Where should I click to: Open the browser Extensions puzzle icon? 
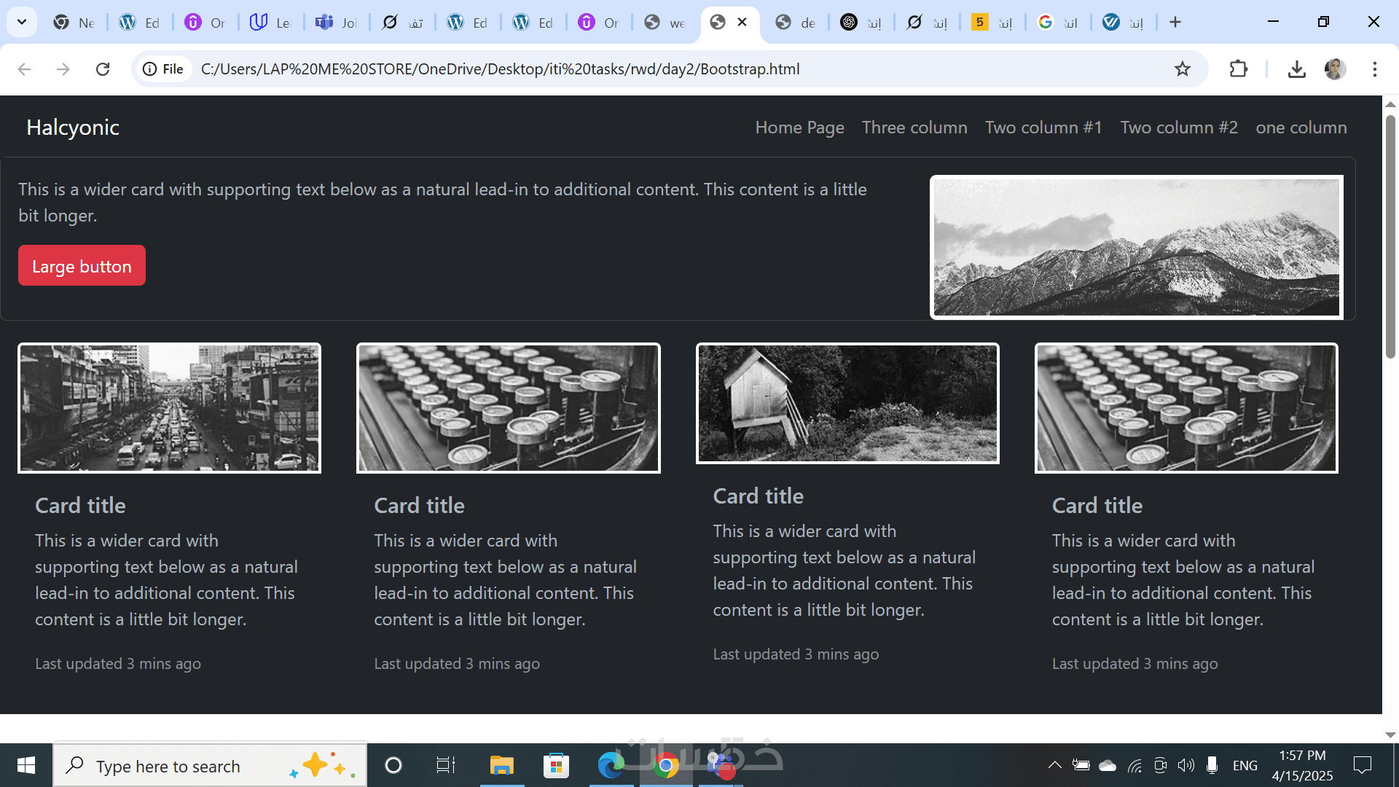1238,69
